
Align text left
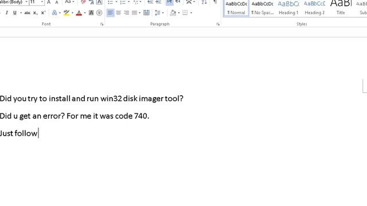pyautogui.click(x=111, y=13)
